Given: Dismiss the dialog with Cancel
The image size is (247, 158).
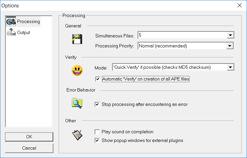Looking at the screenshot, I should tap(29, 148).
